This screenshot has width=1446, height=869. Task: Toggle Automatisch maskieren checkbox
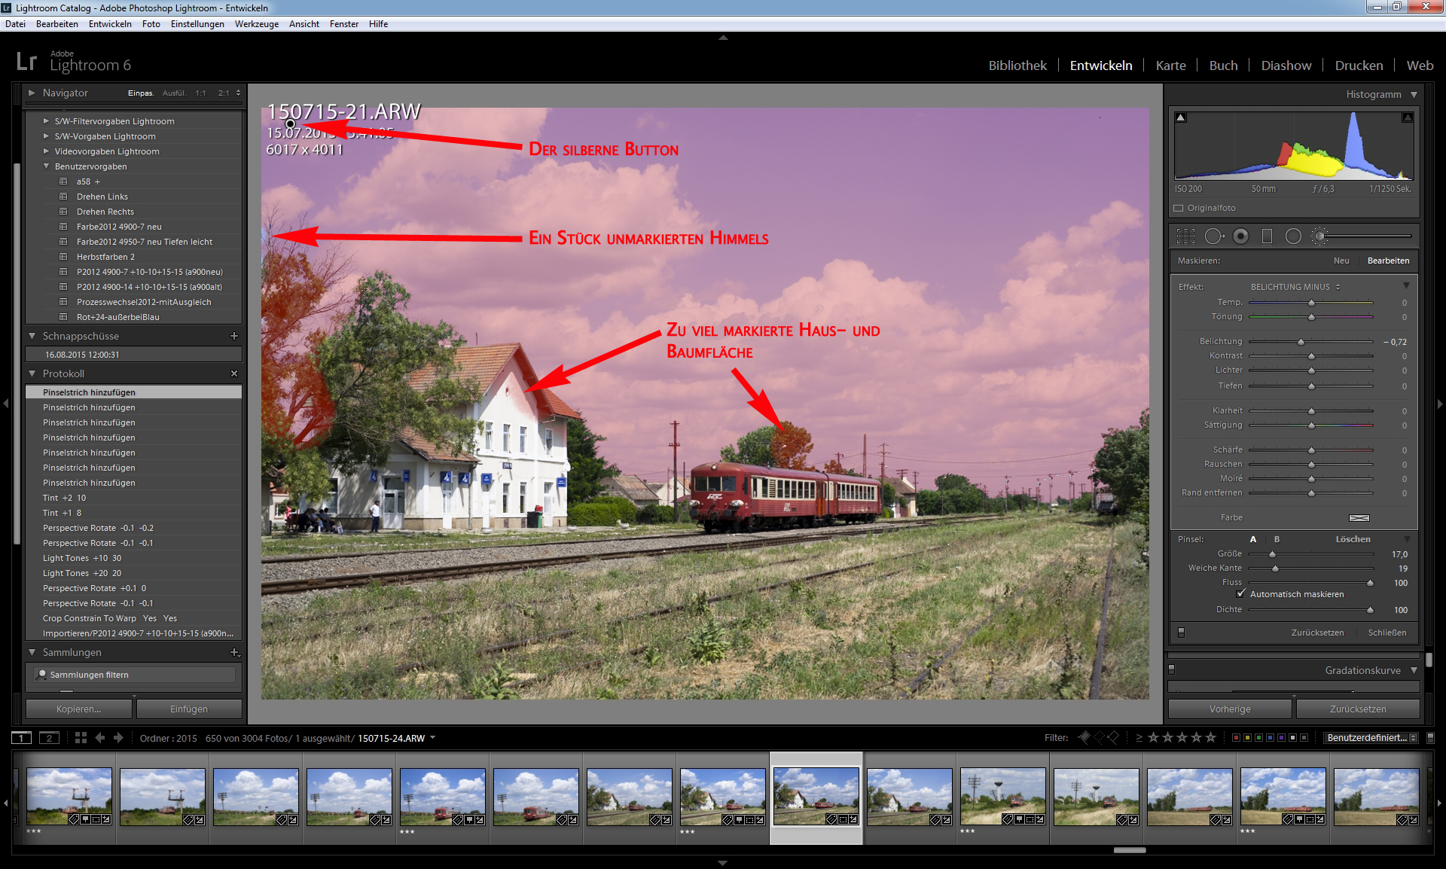coord(1241,594)
